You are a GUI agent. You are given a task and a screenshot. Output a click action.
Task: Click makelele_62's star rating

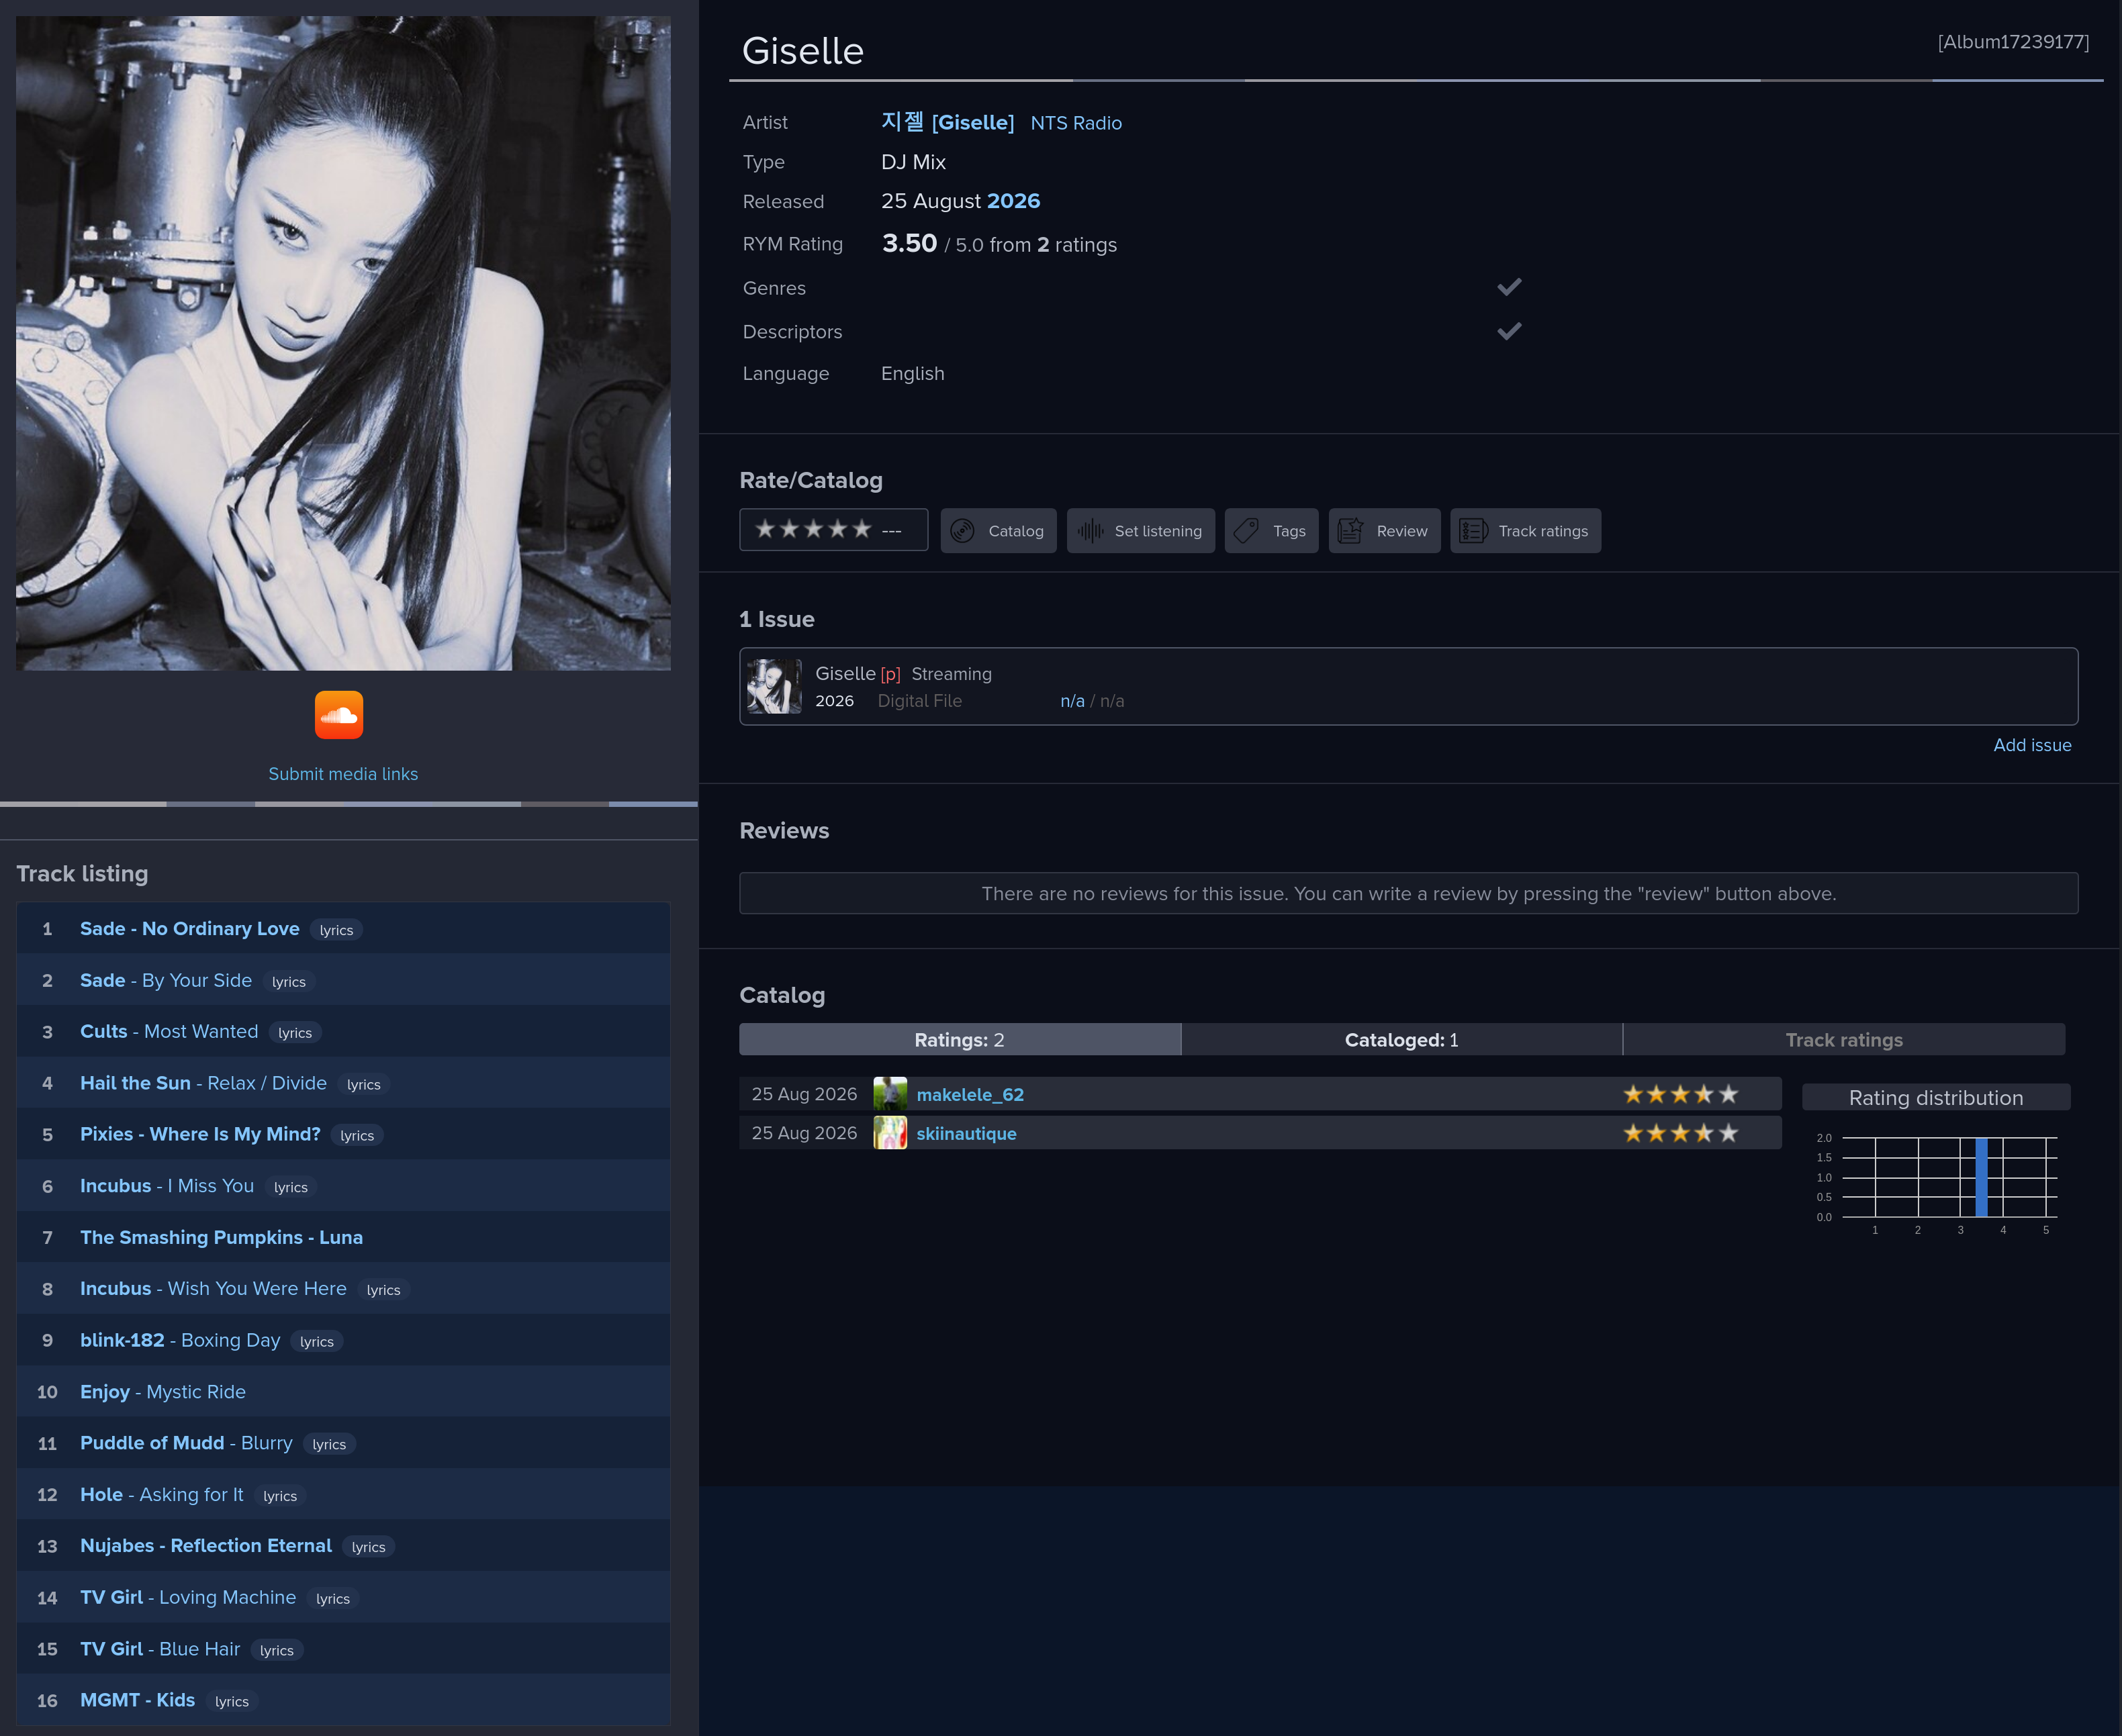1679,1094
